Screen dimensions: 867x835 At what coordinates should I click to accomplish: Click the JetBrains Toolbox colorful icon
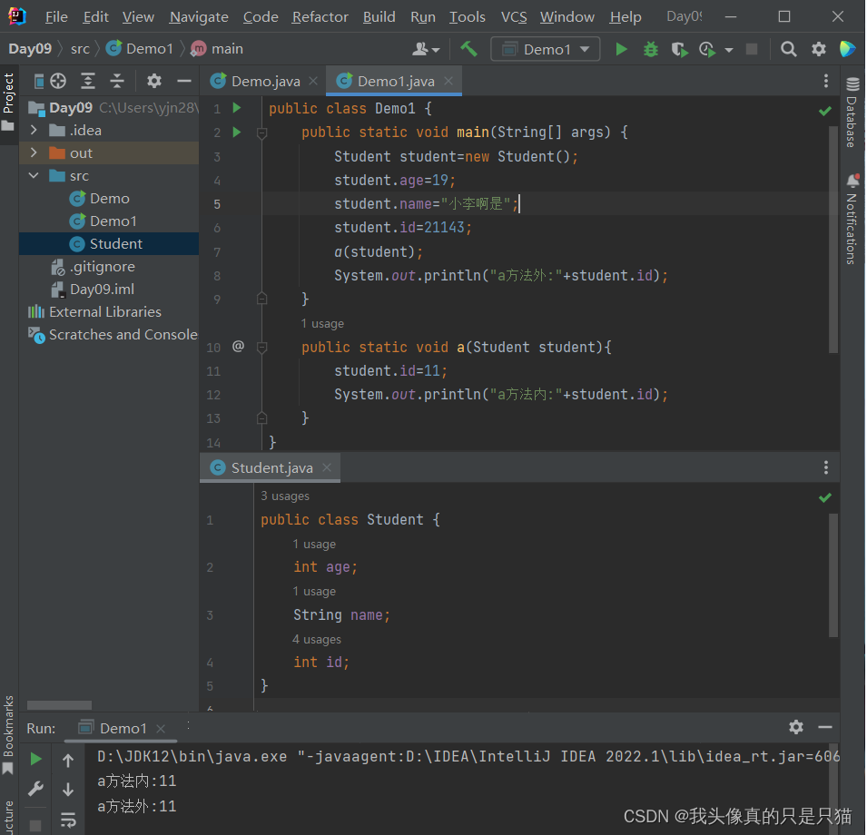848,50
